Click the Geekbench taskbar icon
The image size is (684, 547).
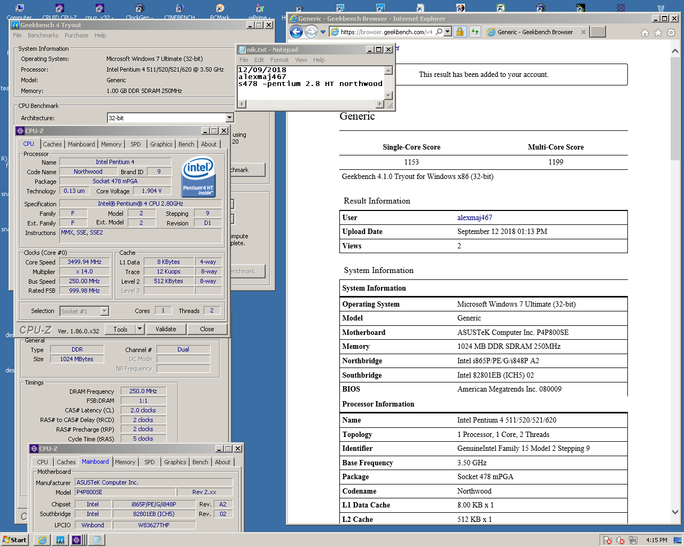[60, 540]
